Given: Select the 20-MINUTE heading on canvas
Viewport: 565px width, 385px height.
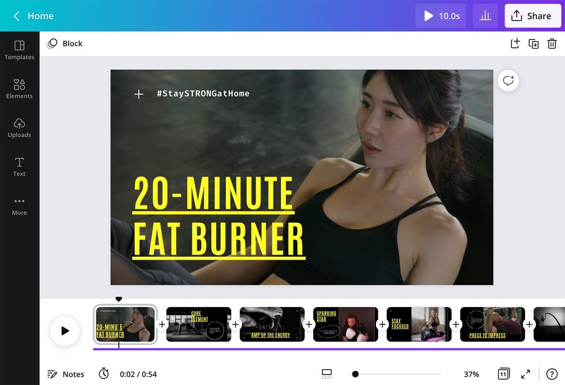Looking at the screenshot, I should coord(213,194).
